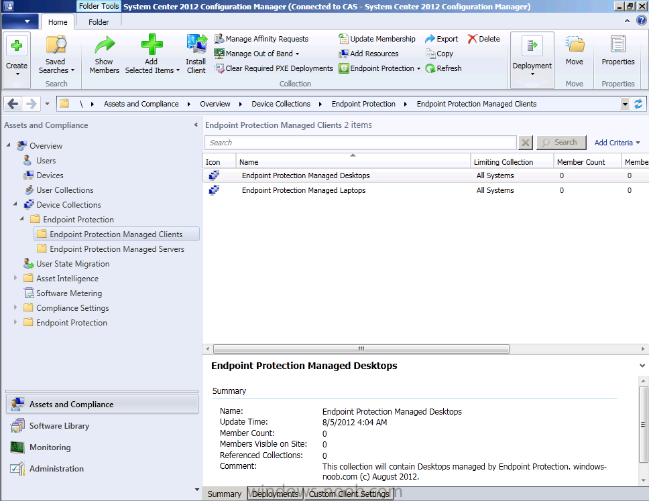Image resolution: width=649 pixels, height=501 pixels.
Task: Click Delete in the ribbon
Action: point(484,39)
